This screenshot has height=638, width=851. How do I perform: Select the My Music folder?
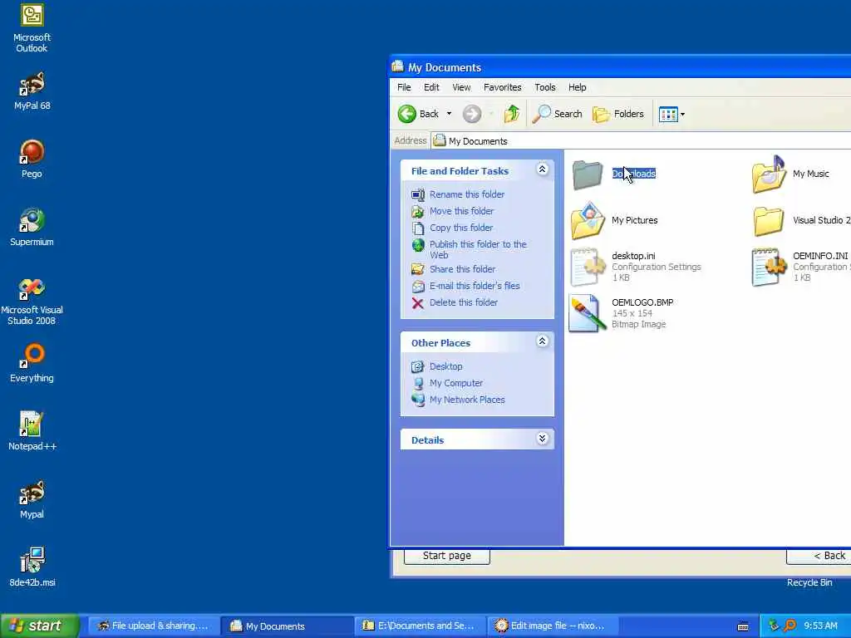click(791, 174)
